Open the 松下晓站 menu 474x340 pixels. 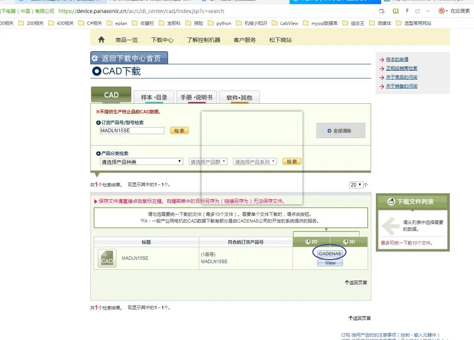pos(280,40)
